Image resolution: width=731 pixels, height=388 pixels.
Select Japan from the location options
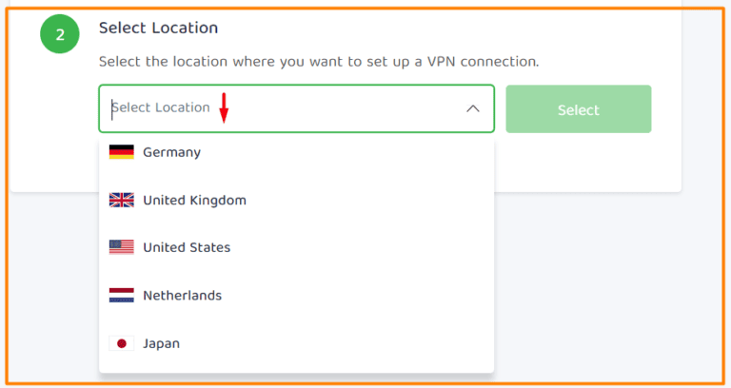click(161, 343)
